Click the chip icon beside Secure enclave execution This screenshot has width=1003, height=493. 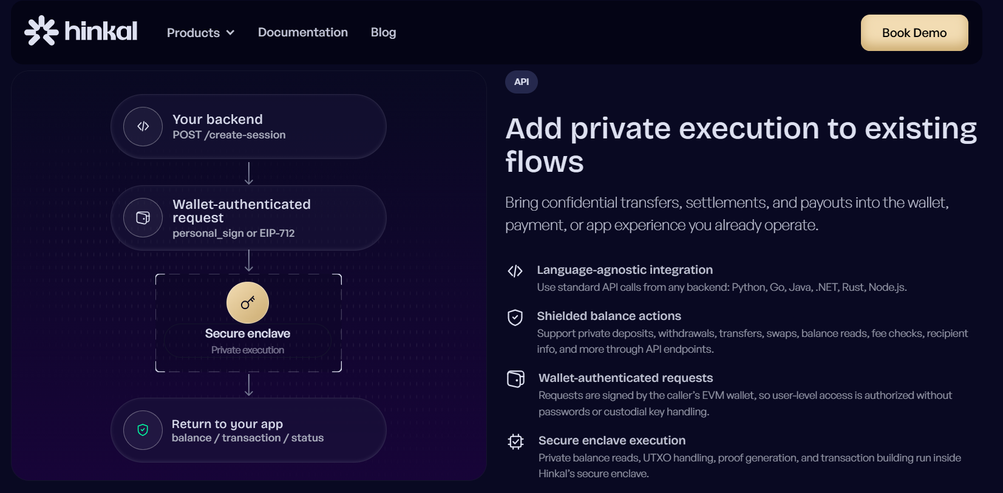(515, 441)
